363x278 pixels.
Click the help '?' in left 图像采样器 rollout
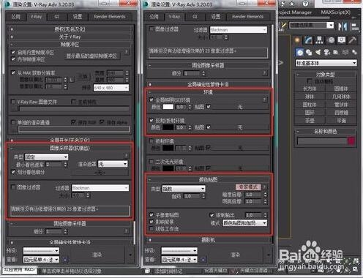[126, 155]
